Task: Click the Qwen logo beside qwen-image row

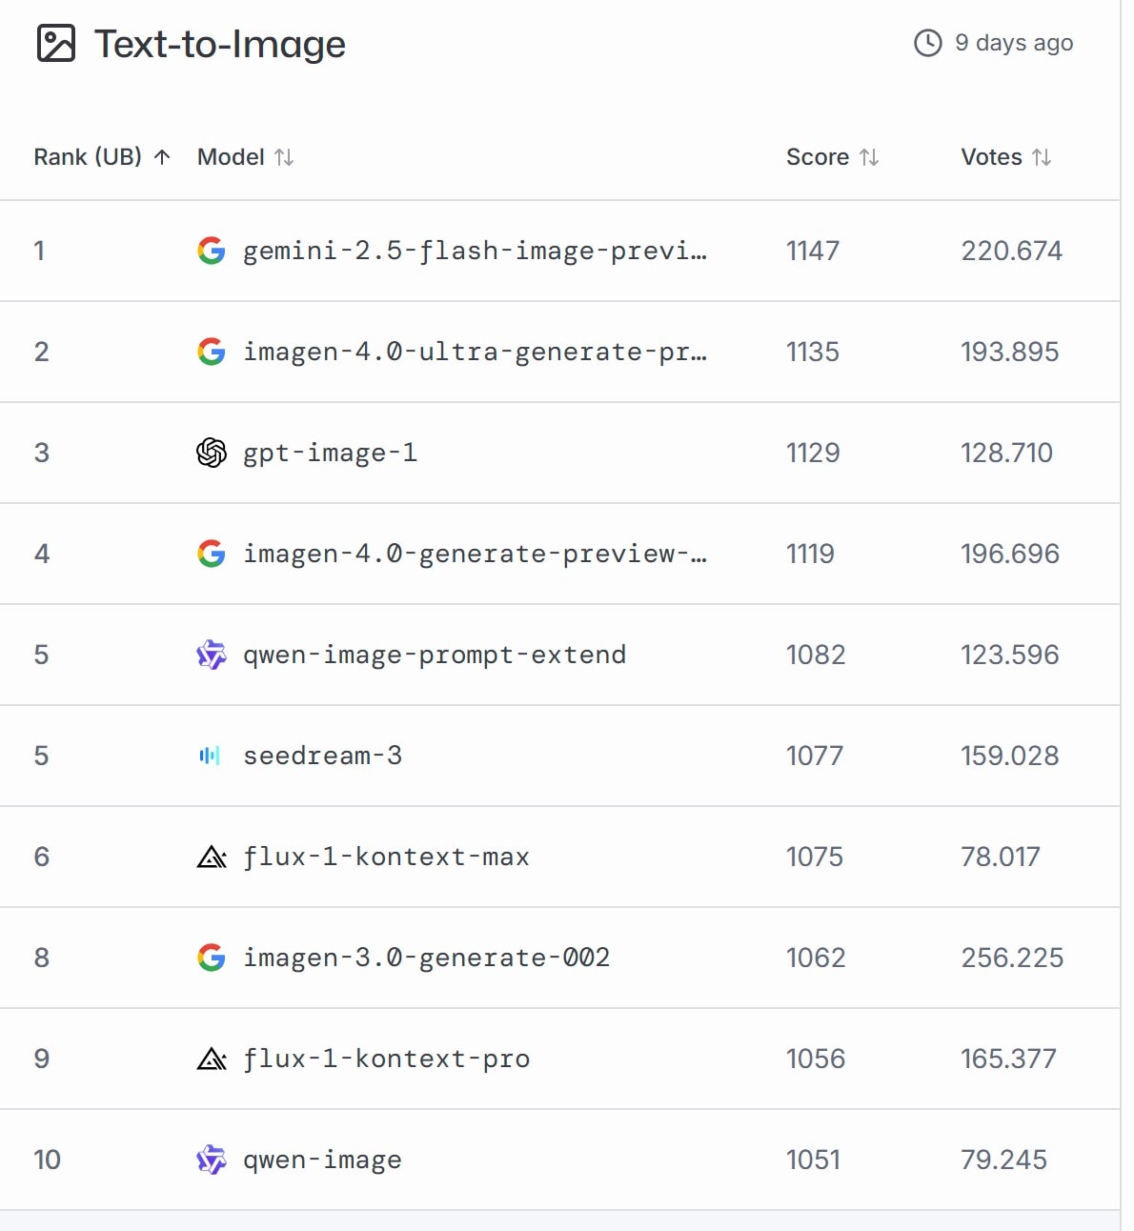Action: click(x=212, y=1160)
